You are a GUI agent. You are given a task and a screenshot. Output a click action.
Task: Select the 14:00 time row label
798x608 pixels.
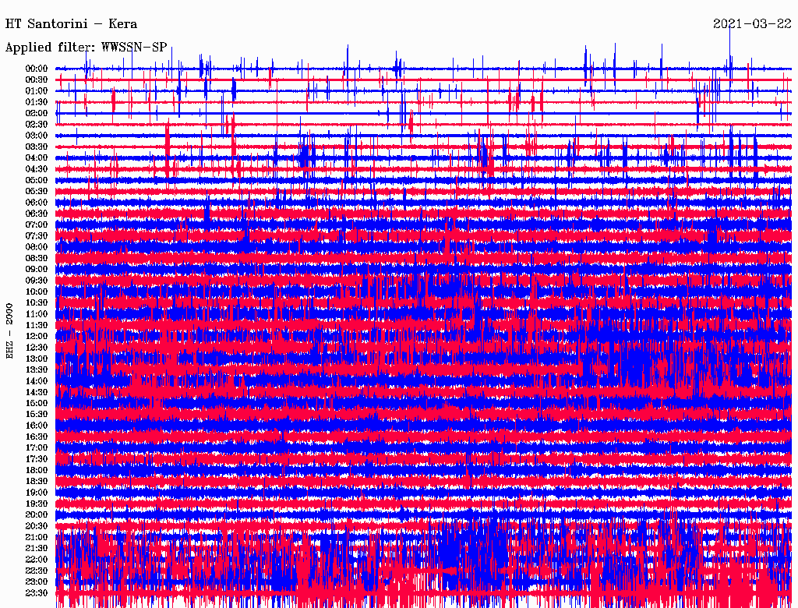[37, 381]
